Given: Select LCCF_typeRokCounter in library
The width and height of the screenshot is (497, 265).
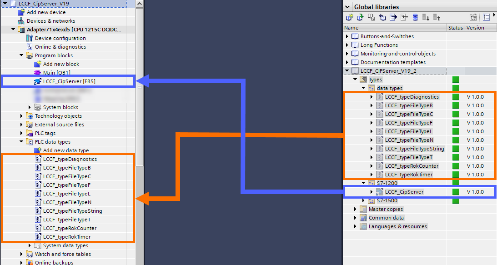Looking at the screenshot, I should point(412,166).
